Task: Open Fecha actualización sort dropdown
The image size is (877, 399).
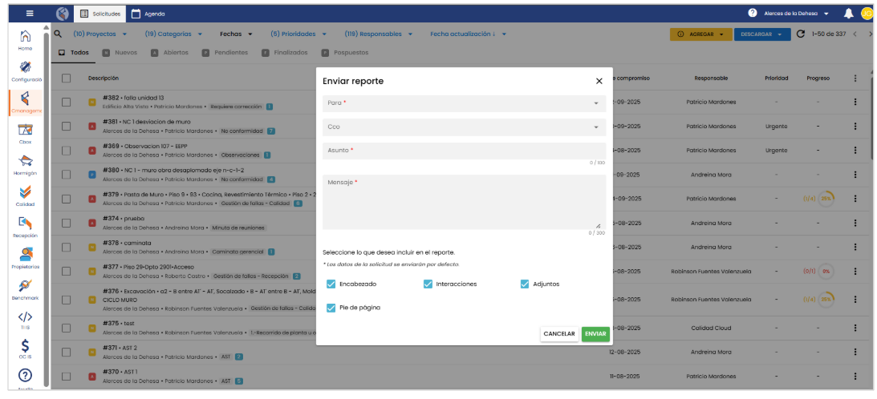Action: tap(468, 34)
